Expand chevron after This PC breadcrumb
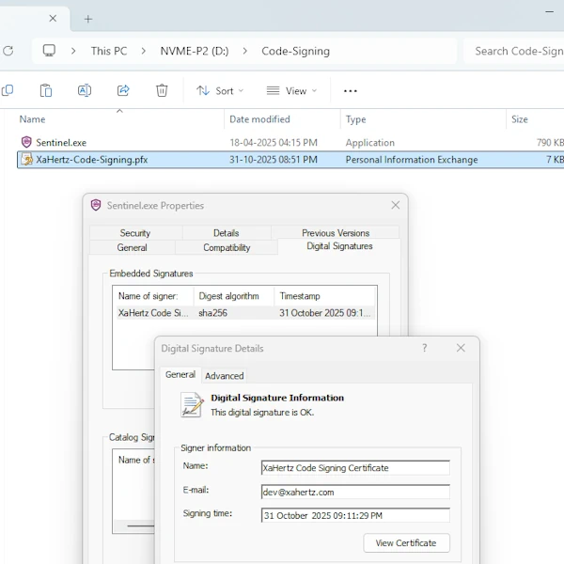564x564 pixels. point(144,51)
